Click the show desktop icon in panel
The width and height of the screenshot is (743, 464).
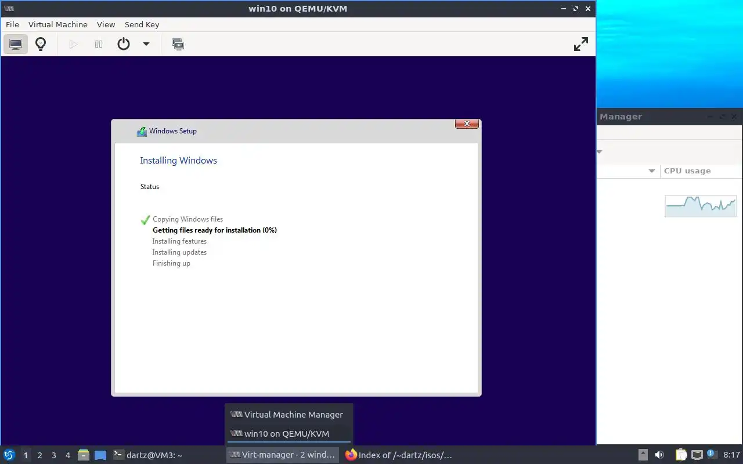(x=100, y=455)
